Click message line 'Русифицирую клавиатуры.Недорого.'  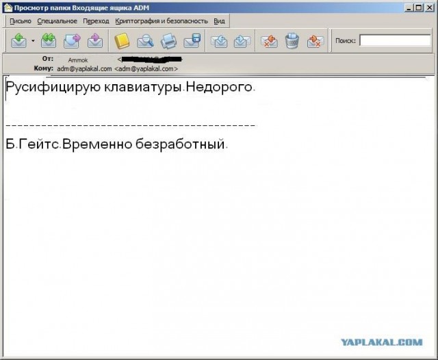[x=130, y=87]
